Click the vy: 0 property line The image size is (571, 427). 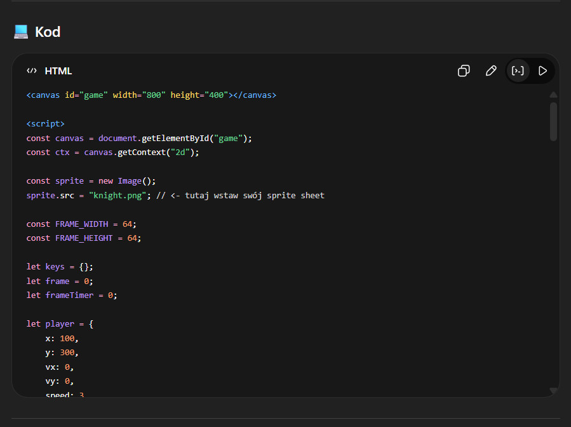point(59,381)
